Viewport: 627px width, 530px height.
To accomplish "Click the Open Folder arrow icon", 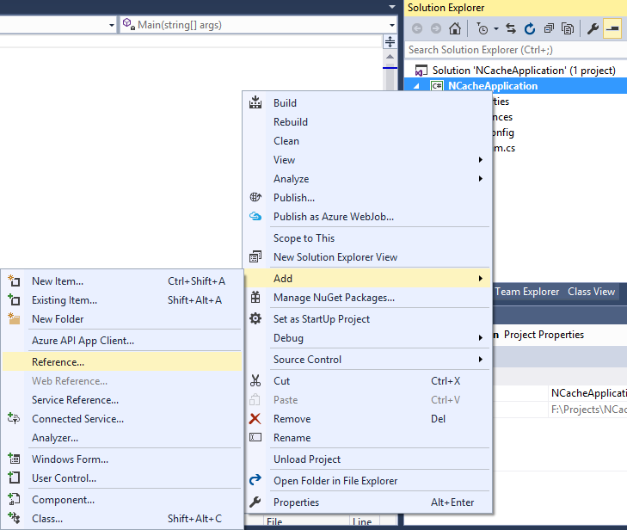I will (255, 479).
